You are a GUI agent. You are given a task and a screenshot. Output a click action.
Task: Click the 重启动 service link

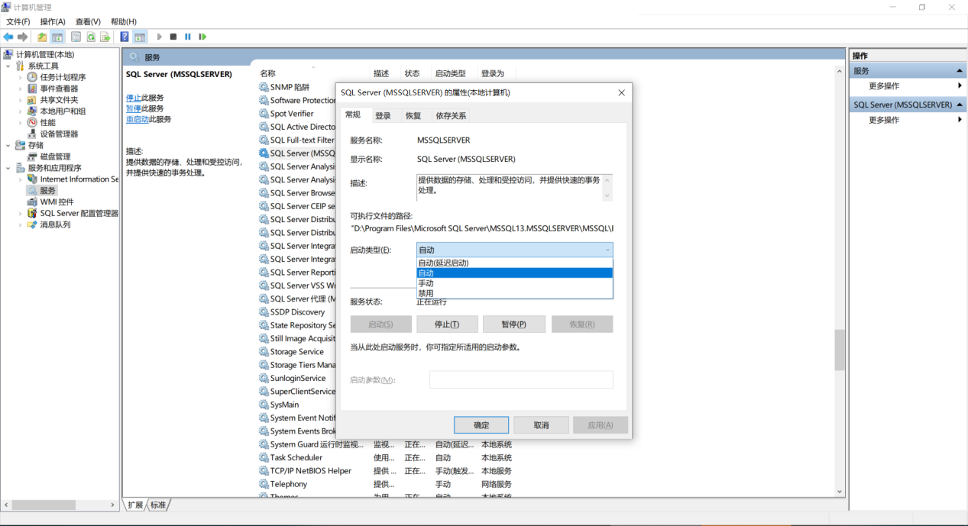tap(138, 119)
